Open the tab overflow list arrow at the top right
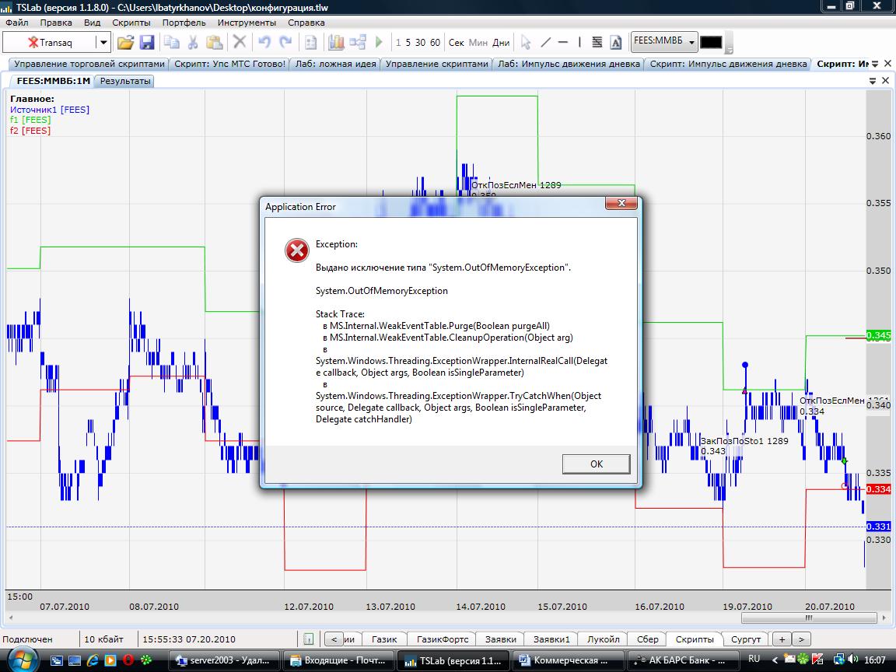 point(876,64)
